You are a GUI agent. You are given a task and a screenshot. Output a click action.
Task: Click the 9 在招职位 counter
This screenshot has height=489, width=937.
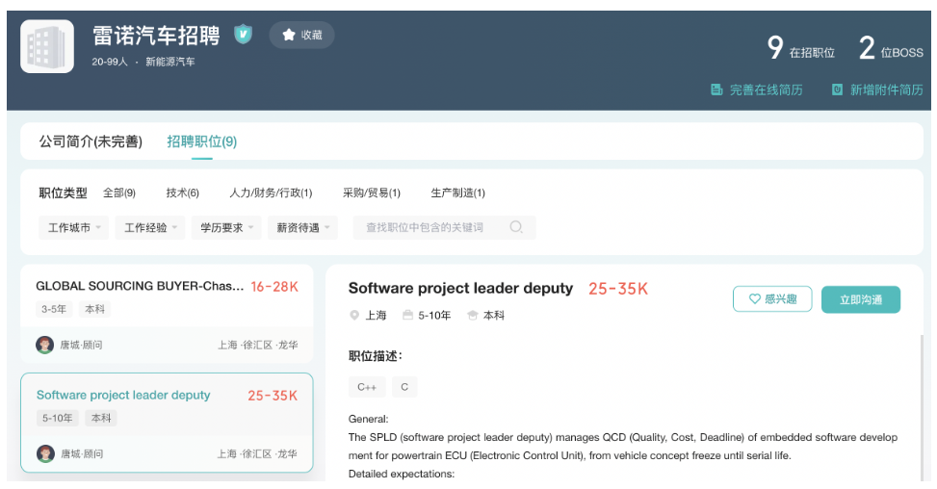pos(801,48)
